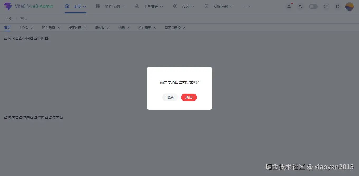The height and width of the screenshot is (176, 359).
Task: Switch to the 首页 tab
Action: pyautogui.click(x=7, y=27)
